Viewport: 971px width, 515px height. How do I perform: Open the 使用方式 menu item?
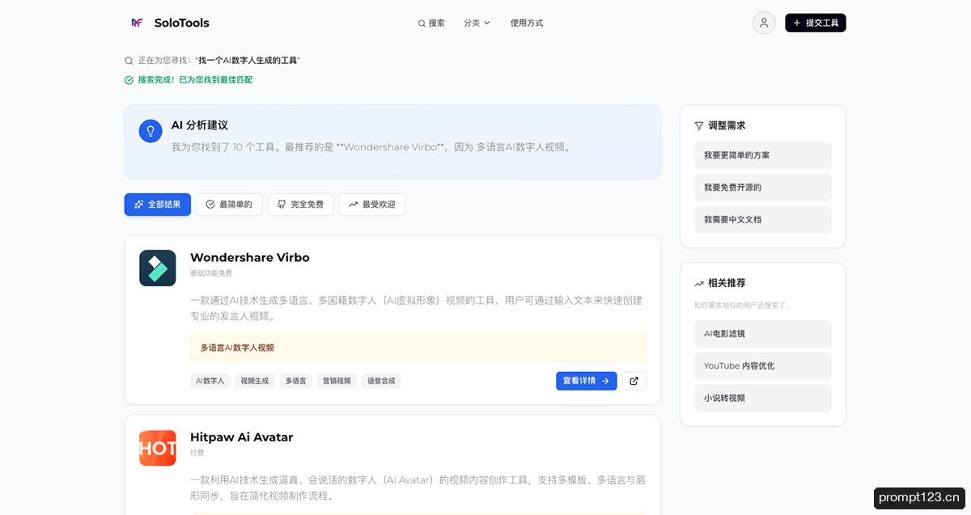(x=527, y=23)
